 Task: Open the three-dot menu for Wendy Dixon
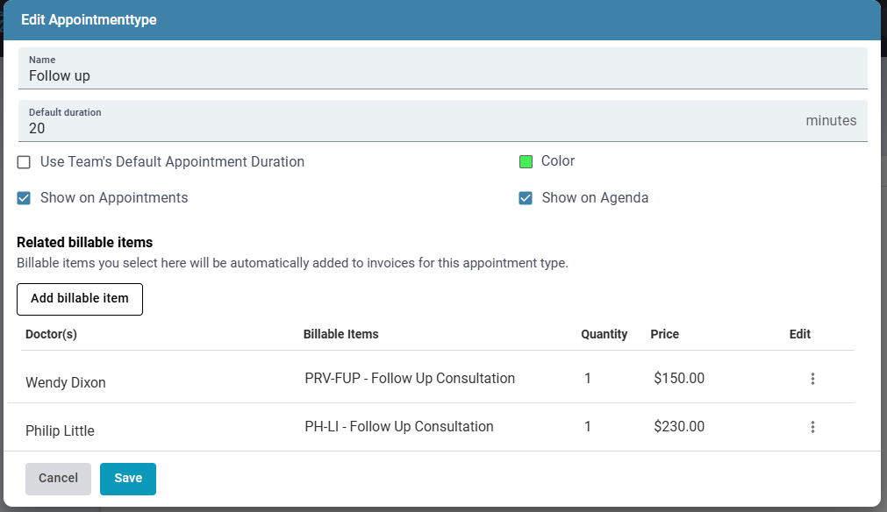[x=812, y=379]
